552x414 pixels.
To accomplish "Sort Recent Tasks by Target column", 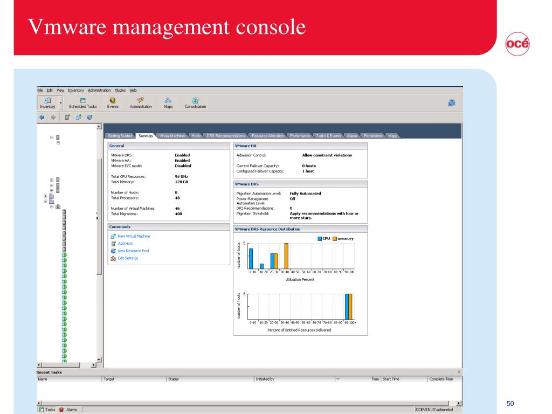I will (134, 379).
